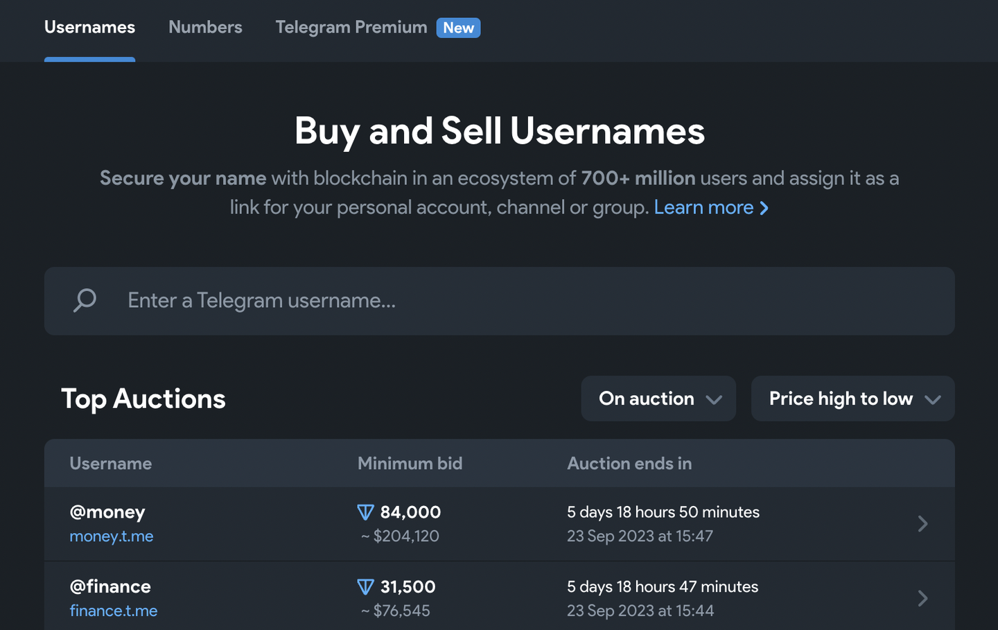Focus the Telegram username search field
The width and height of the screenshot is (998, 630).
click(x=527, y=301)
